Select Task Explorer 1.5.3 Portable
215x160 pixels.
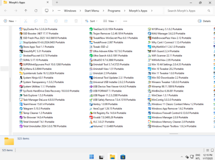(36, 95)
